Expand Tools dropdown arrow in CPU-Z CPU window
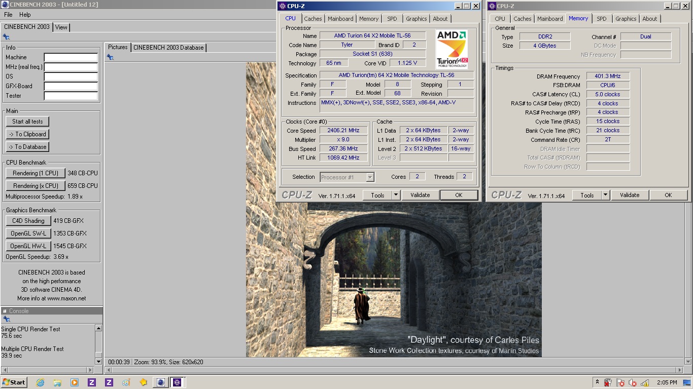The height and width of the screenshot is (389, 693). point(396,195)
